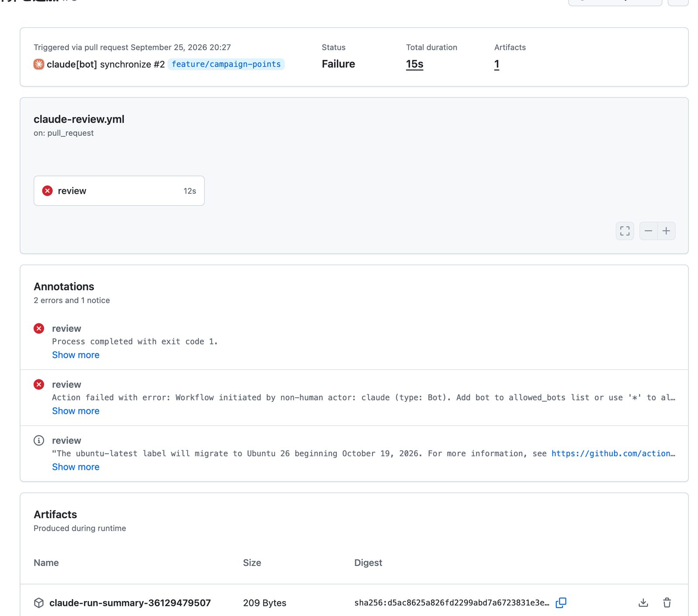Click the 'Digest' column header
The height and width of the screenshot is (616, 698).
click(x=368, y=563)
